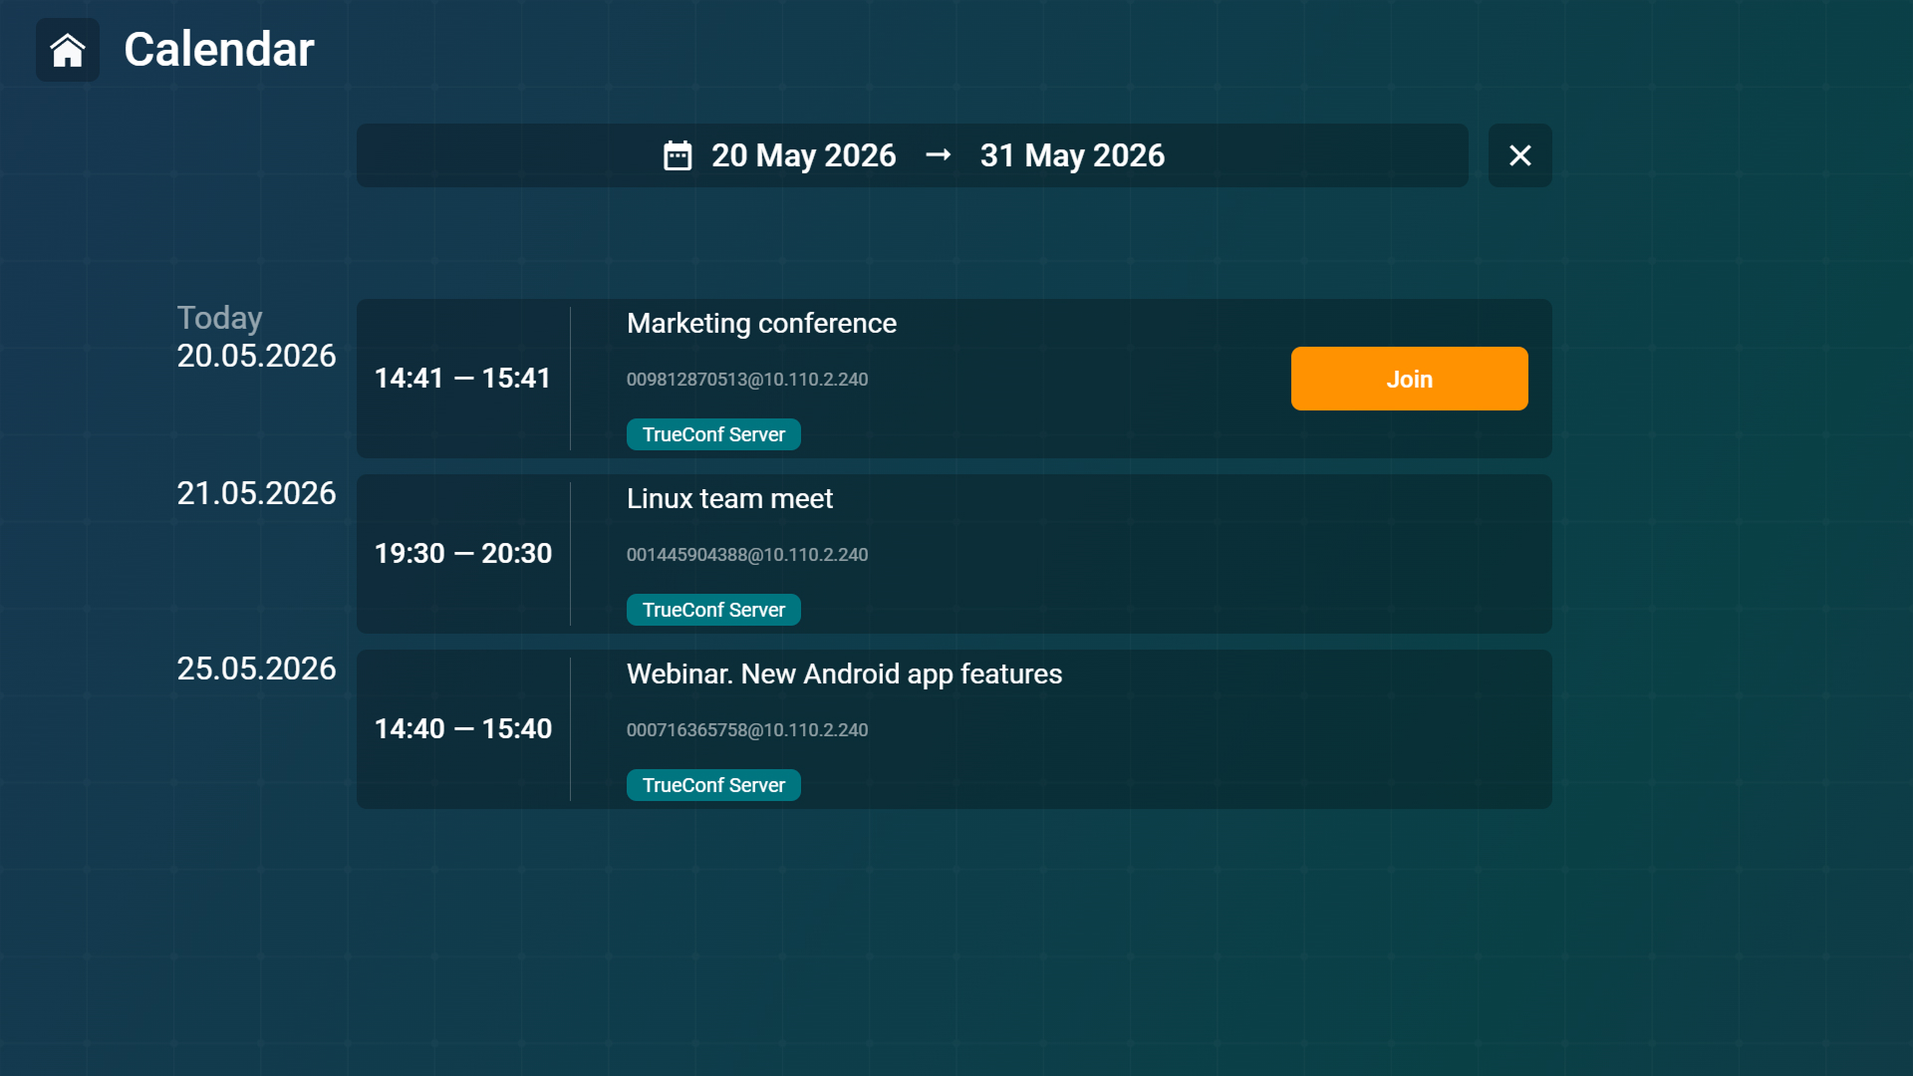Go to the home screen icon
1913x1076 pixels.
coord(68,50)
